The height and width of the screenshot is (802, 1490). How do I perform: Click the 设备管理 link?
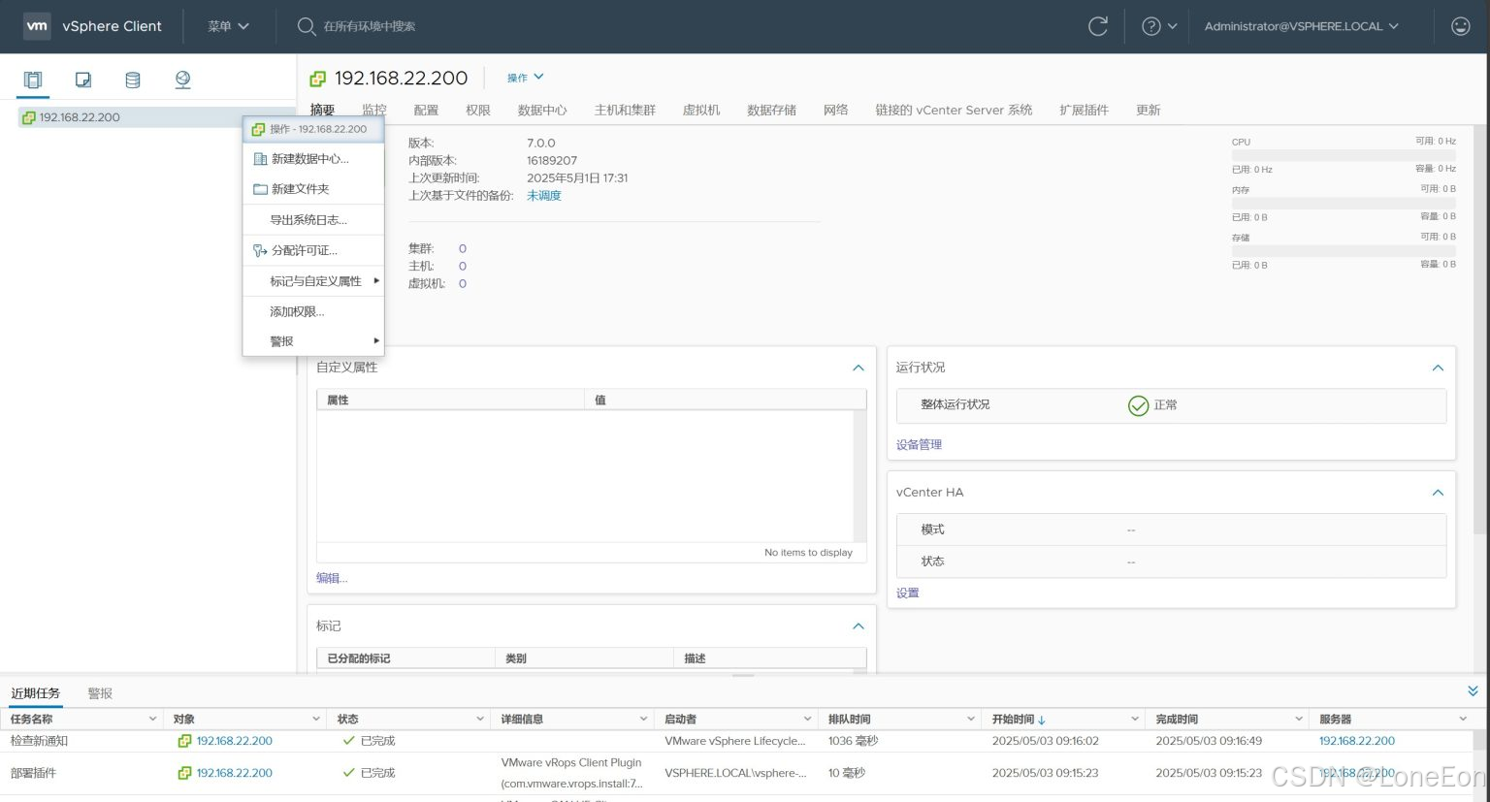click(x=919, y=445)
